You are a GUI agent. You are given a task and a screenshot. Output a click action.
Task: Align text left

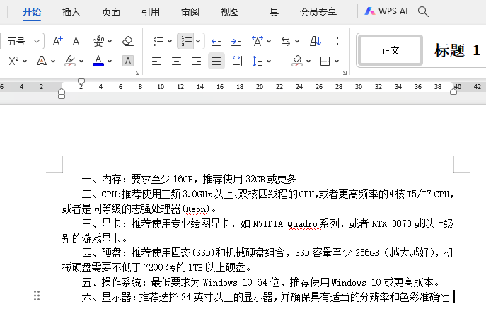click(x=156, y=61)
